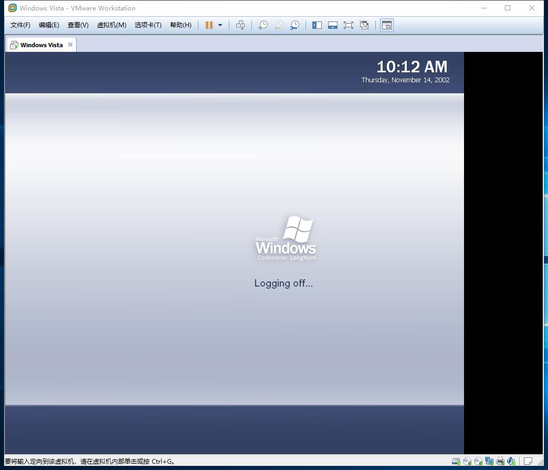Open the 查看(V) menu

click(78, 25)
